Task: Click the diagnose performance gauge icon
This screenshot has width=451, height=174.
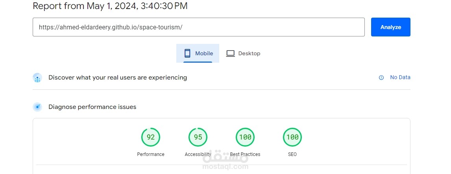Action: 37,107
